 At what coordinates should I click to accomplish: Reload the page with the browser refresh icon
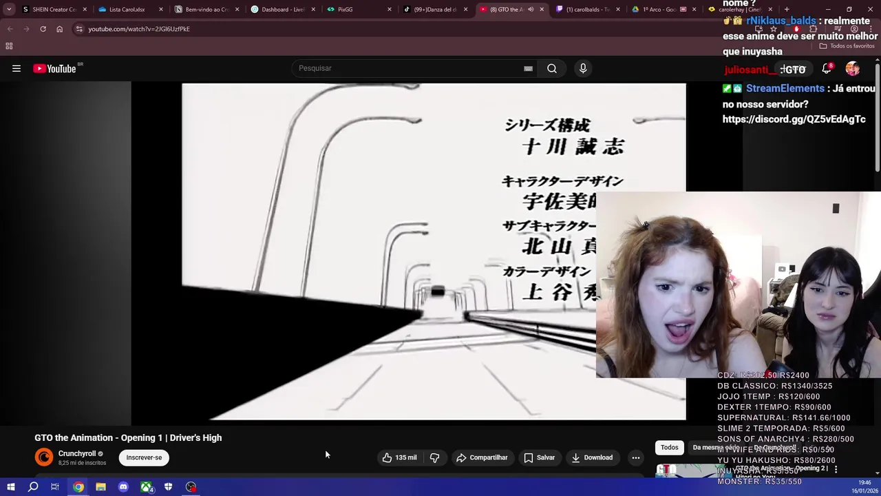tap(43, 29)
